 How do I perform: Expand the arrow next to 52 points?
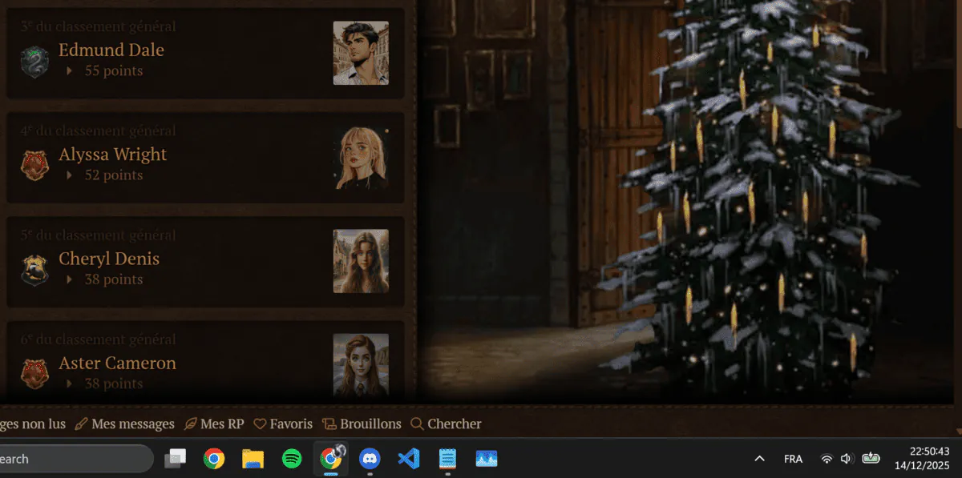coord(70,175)
